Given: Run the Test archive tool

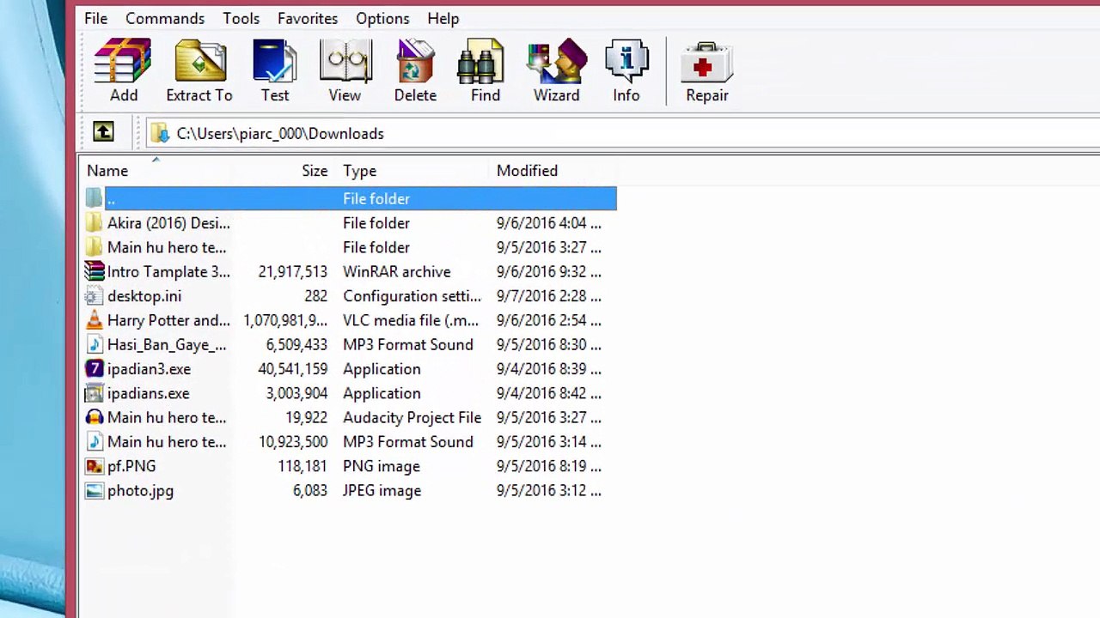Looking at the screenshot, I should coord(275,62).
